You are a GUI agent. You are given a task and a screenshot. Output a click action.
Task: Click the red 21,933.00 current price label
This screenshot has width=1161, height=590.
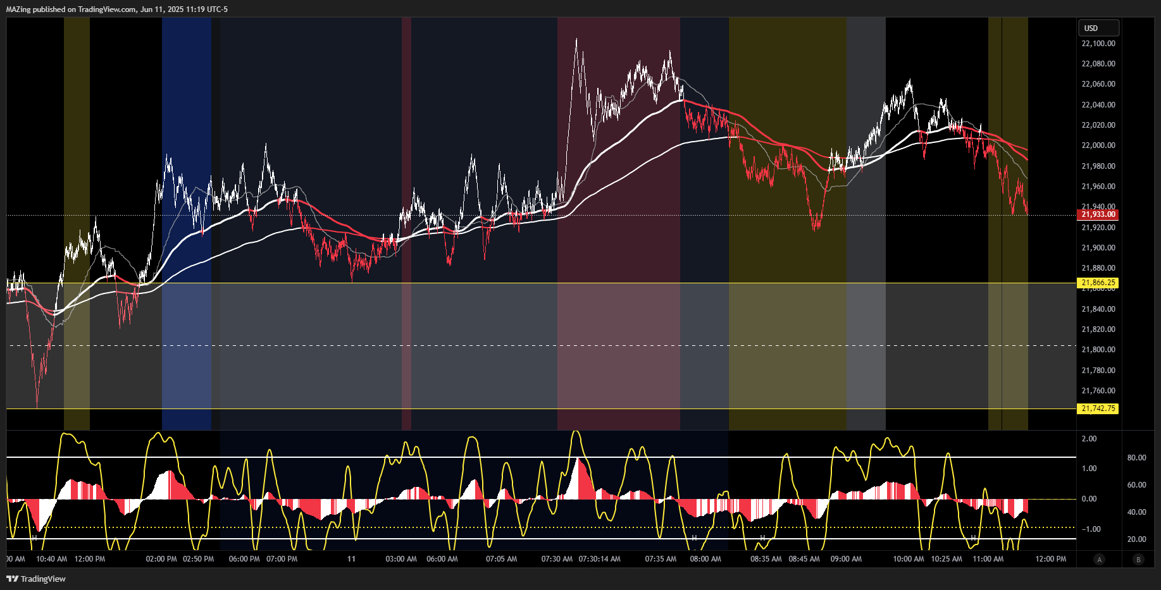(x=1098, y=214)
